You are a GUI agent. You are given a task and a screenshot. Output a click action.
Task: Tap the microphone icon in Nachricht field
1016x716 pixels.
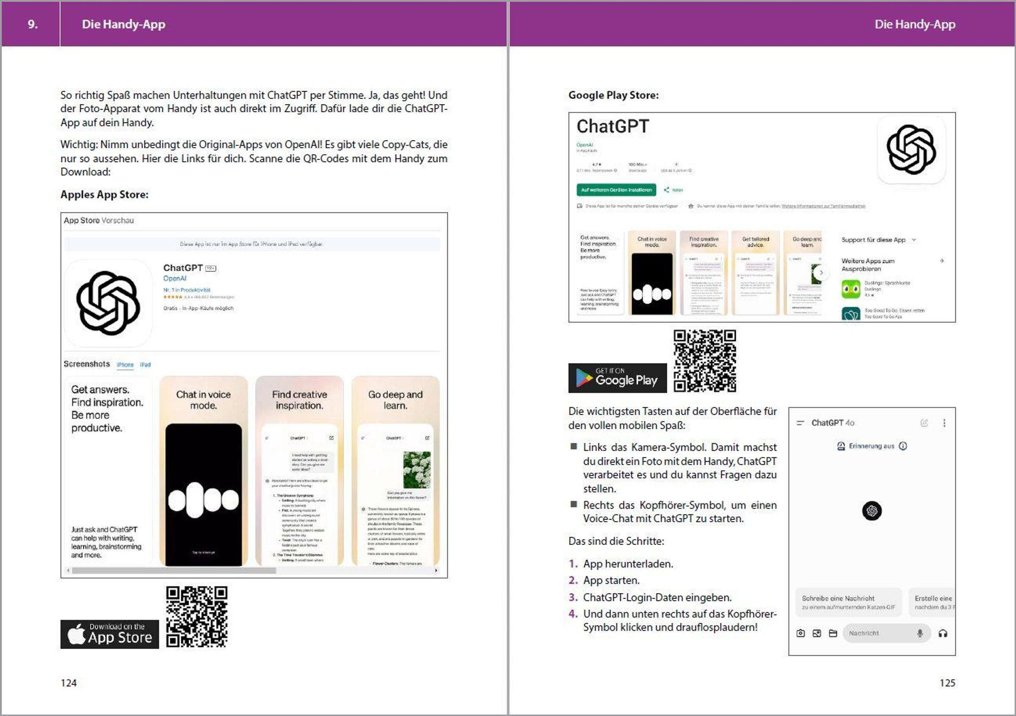[919, 633]
